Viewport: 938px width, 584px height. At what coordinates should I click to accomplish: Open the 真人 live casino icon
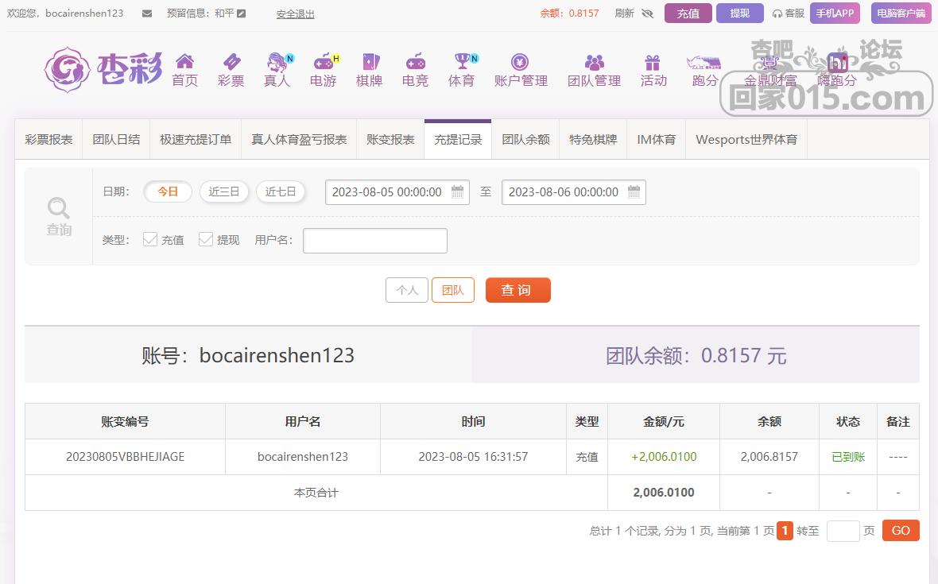point(277,62)
